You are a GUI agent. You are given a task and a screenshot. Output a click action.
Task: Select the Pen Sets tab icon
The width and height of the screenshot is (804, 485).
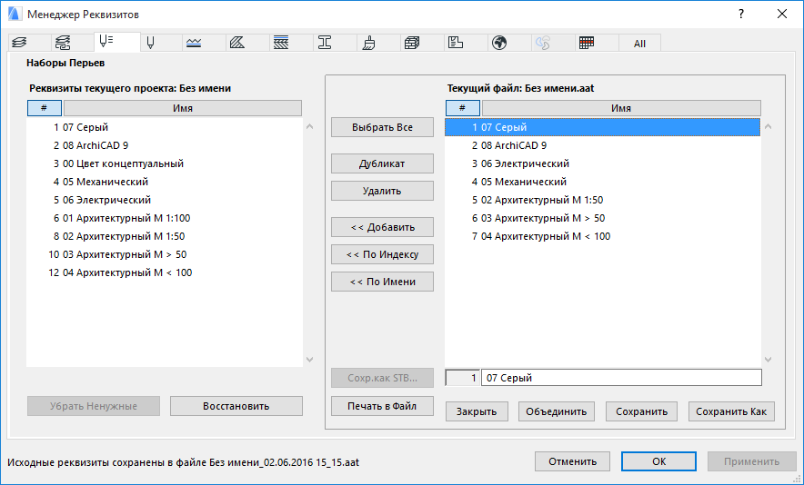(106, 42)
